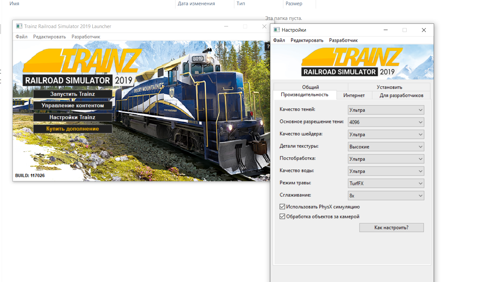
Task: Click BUILD: 117026 text in launcher
Action: pyautogui.click(x=30, y=176)
